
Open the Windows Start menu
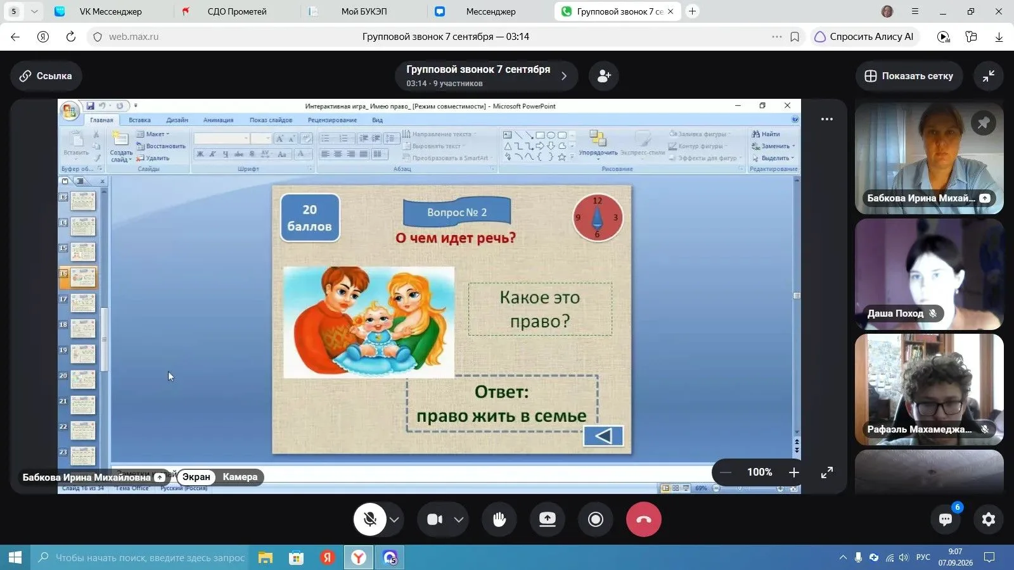(15, 557)
